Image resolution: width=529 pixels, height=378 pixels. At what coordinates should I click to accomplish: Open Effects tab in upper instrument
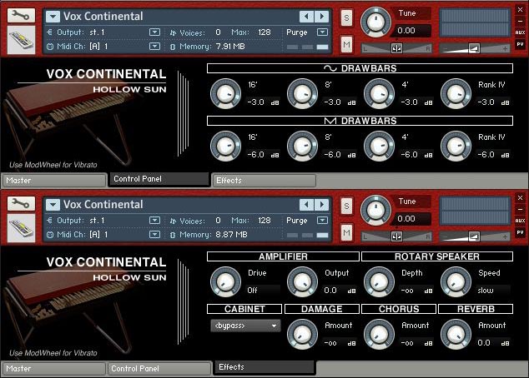(x=264, y=181)
